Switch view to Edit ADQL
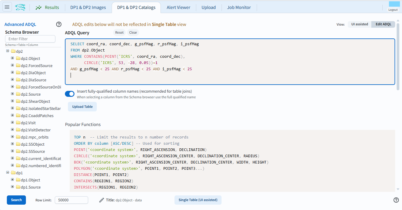 pyautogui.click(x=383, y=24)
